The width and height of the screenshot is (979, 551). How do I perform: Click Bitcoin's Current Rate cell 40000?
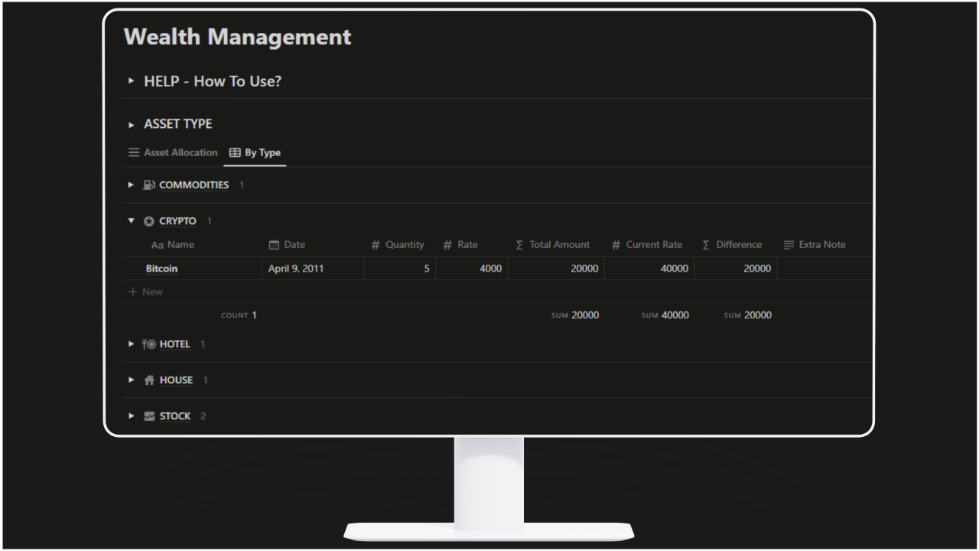(649, 269)
